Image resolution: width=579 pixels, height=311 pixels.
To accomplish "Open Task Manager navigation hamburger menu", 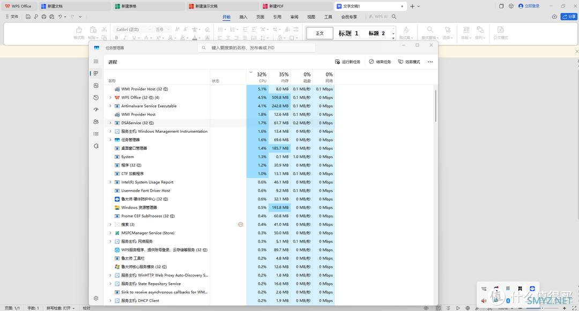I will 96,62.
